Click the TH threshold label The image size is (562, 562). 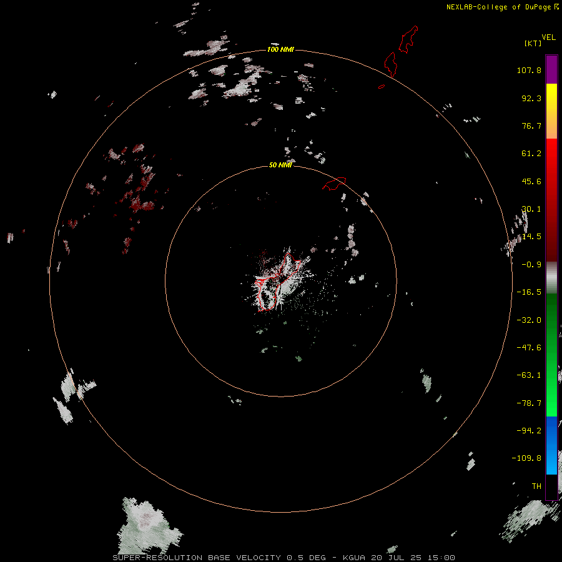pyautogui.click(x=536, y=486)
